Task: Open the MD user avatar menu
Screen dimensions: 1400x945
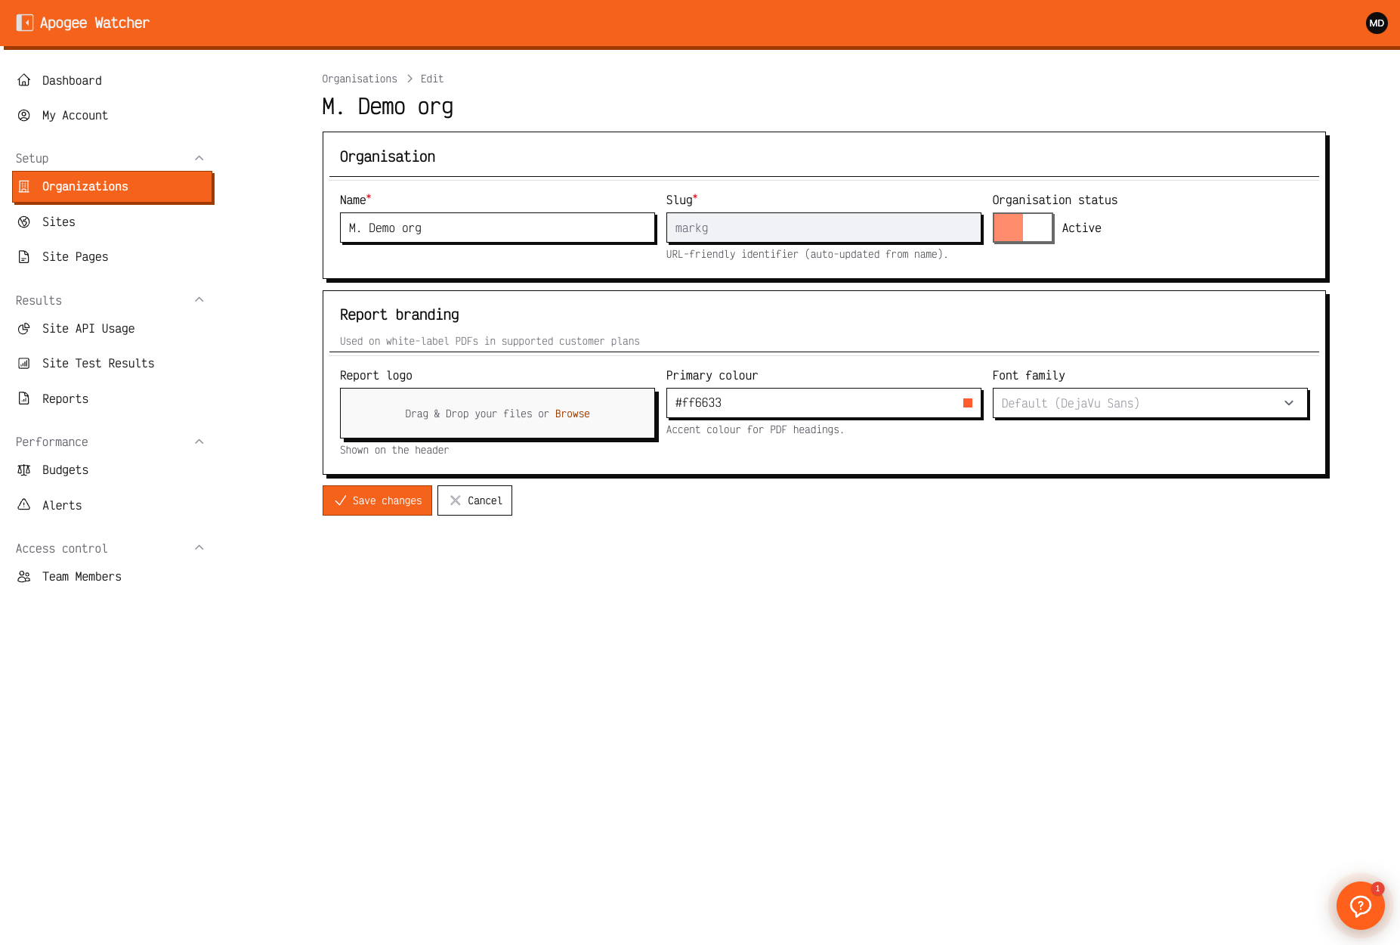Action: pos(1377,23)
